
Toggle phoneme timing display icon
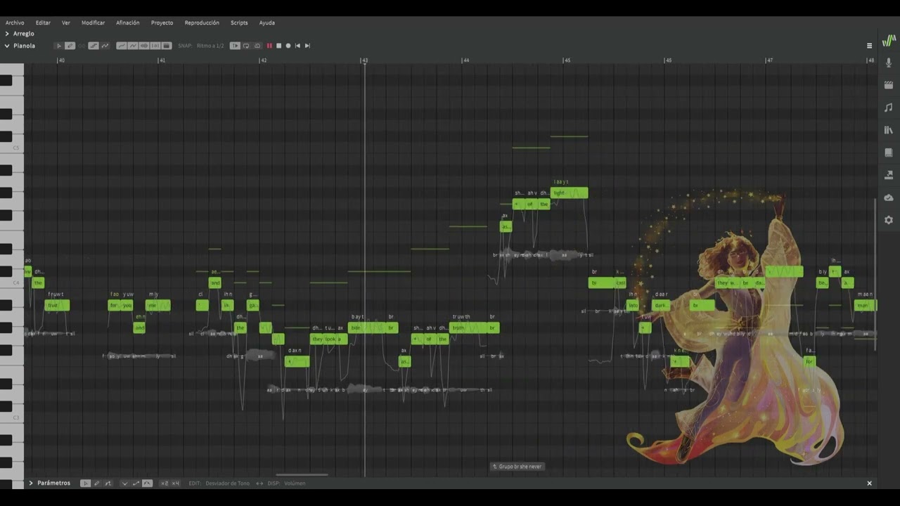pos(155,46)
